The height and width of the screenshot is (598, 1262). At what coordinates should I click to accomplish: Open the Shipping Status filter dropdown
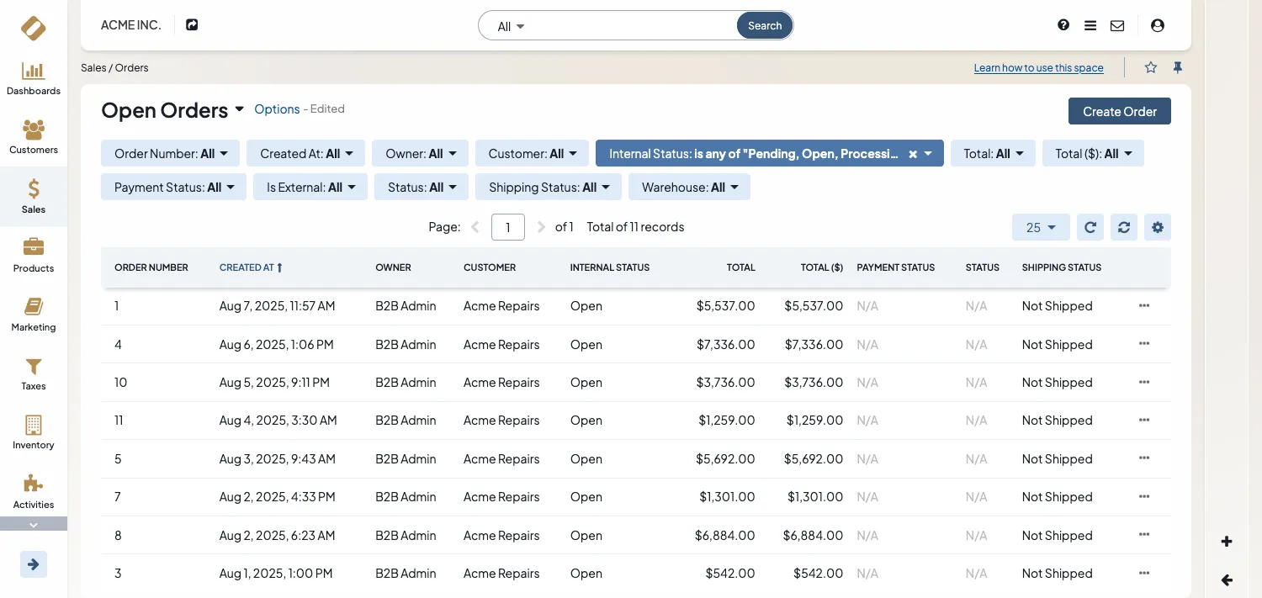click(549, 188)
